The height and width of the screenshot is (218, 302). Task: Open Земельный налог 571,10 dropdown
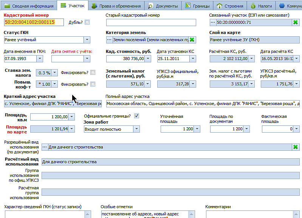(147, 84)
